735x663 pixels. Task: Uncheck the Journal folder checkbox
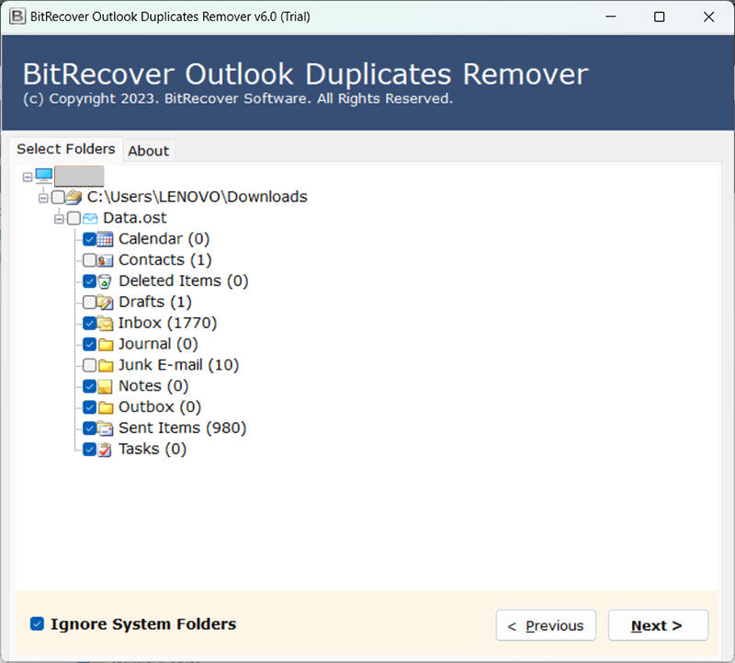(89, 345)
